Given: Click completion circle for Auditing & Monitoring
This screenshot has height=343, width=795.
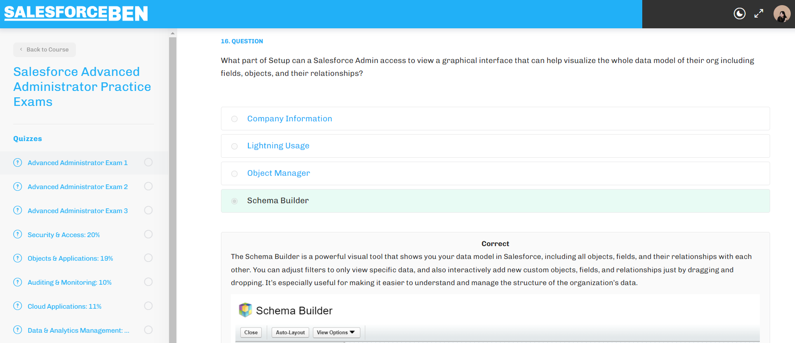Looking at the screenshot, I should pos(148,282).
